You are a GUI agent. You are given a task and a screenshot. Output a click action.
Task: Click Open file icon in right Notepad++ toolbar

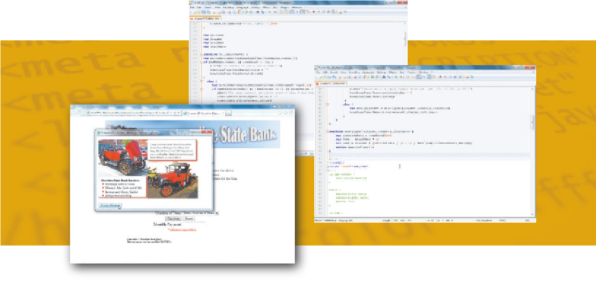tap(324, 77)
